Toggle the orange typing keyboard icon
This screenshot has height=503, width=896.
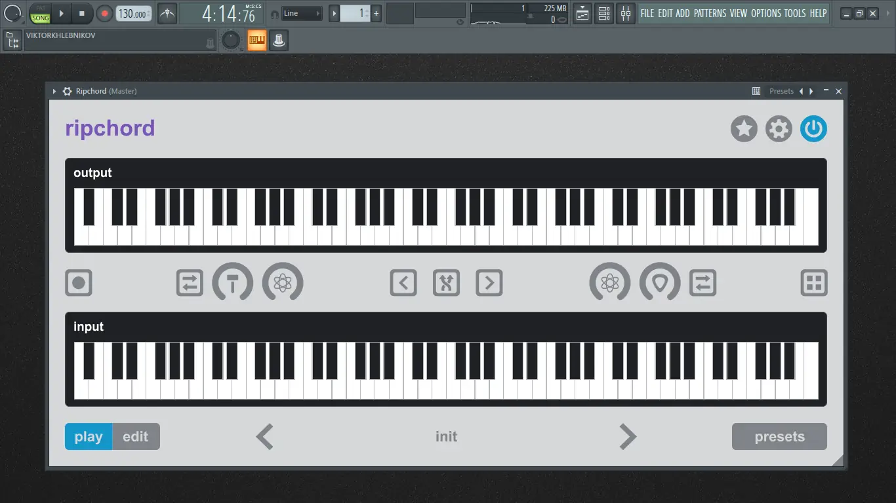256,41
